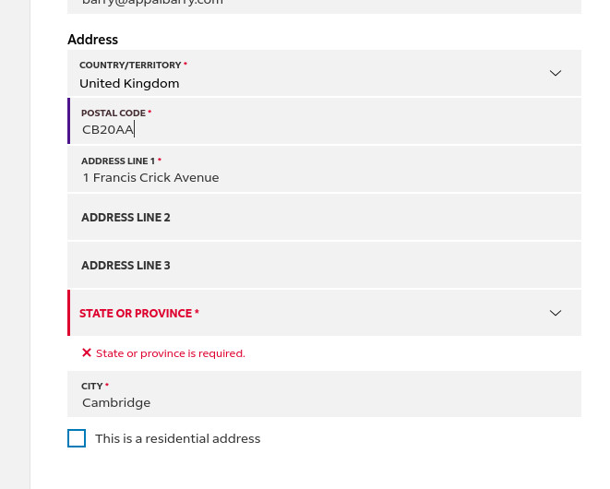Select the 'United Kingdom' country value
610x489 pixels.
tap(129, 83)
